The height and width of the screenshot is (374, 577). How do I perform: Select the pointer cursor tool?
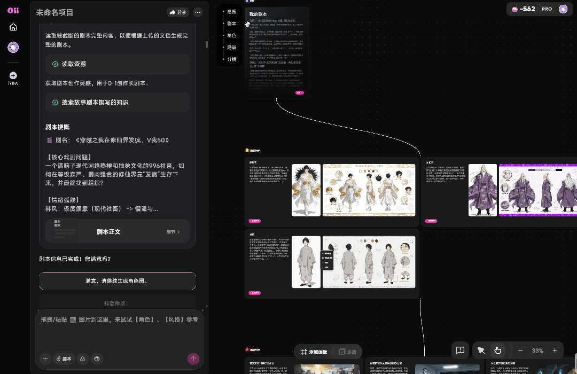pos(481,350)
